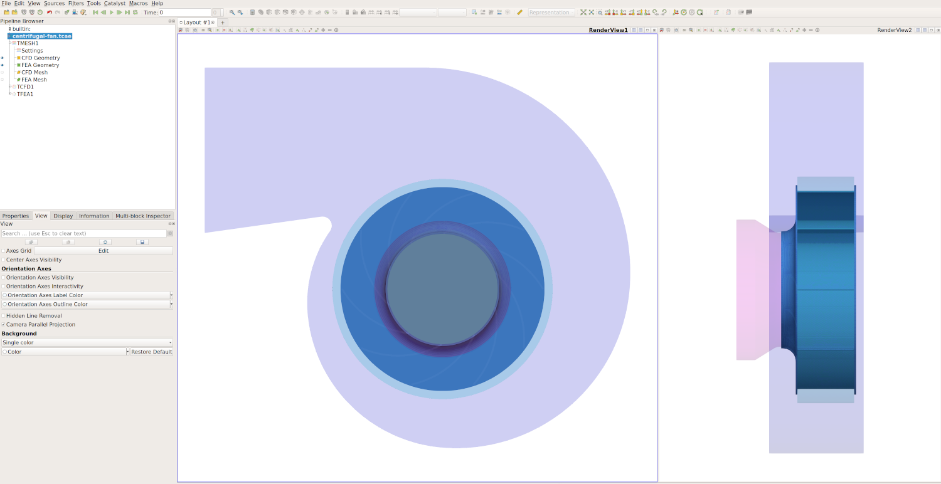The width and height of the screenshot is (941, 484).
Task: Enable the Axes Grid checkbox
Action: coord(3,251)
